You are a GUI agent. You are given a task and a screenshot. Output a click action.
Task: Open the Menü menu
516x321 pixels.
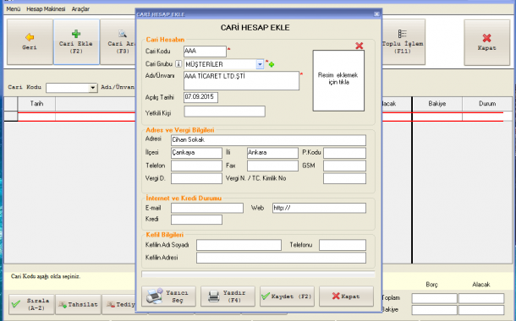(14, 9)
